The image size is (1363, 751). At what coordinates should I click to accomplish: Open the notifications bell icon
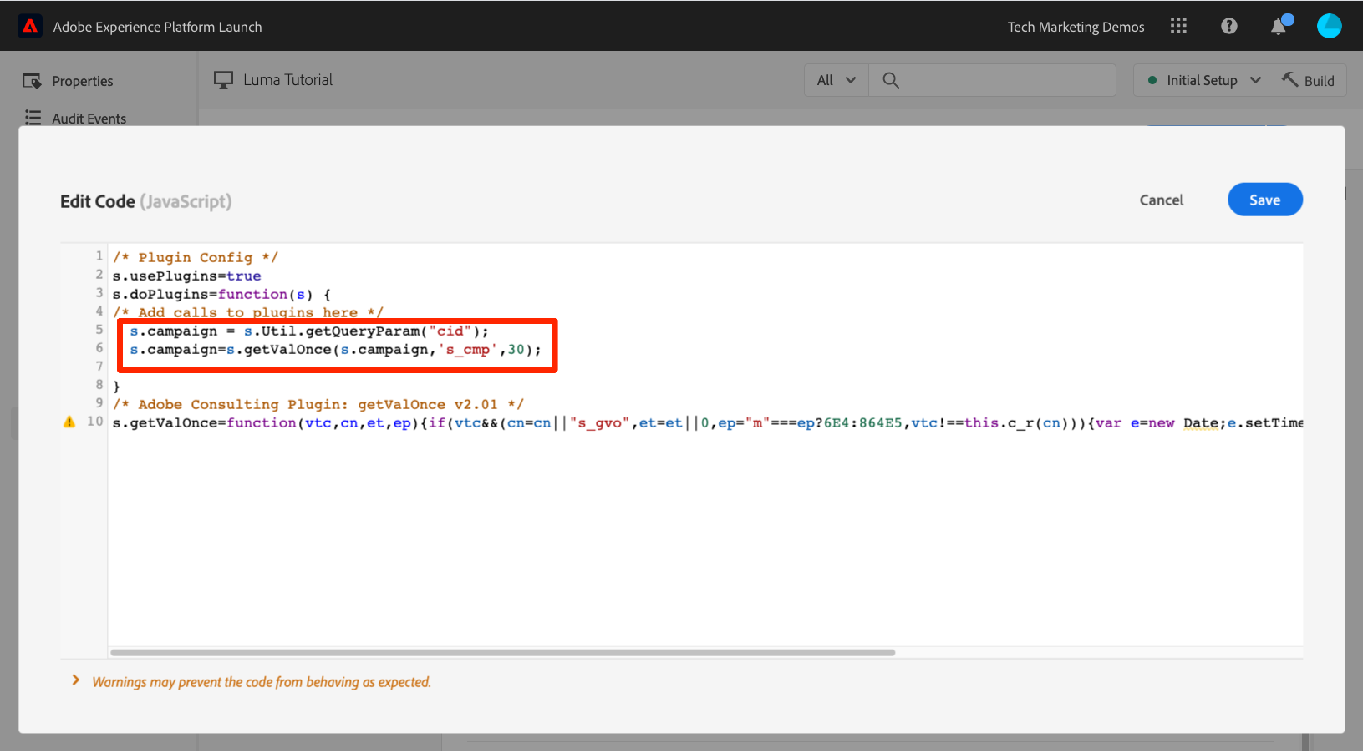(1278, 26)
